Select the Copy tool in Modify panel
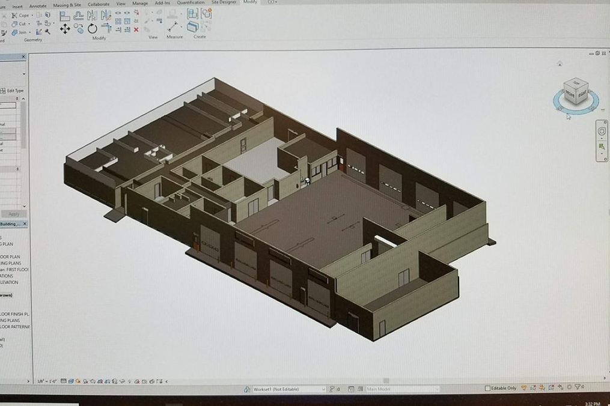The width and height of the screenshot is (610, 406). [x=79, y=27]
